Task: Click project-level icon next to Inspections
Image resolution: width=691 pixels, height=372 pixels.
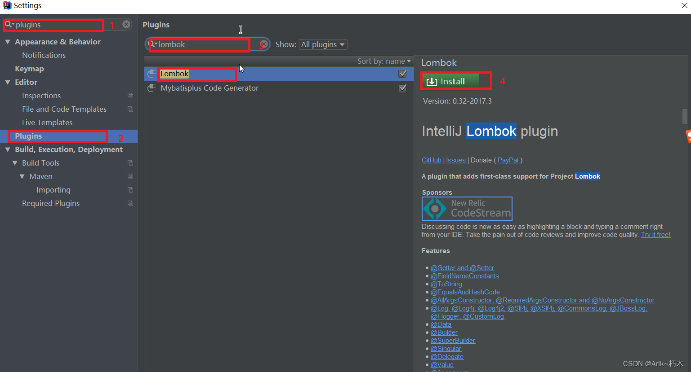Action: click(x=130, y=96)
